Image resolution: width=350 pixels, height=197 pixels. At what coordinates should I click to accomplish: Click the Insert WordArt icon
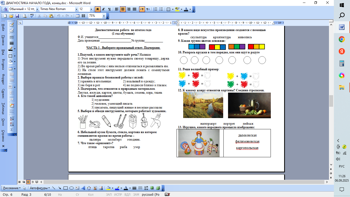click(83, 188)
